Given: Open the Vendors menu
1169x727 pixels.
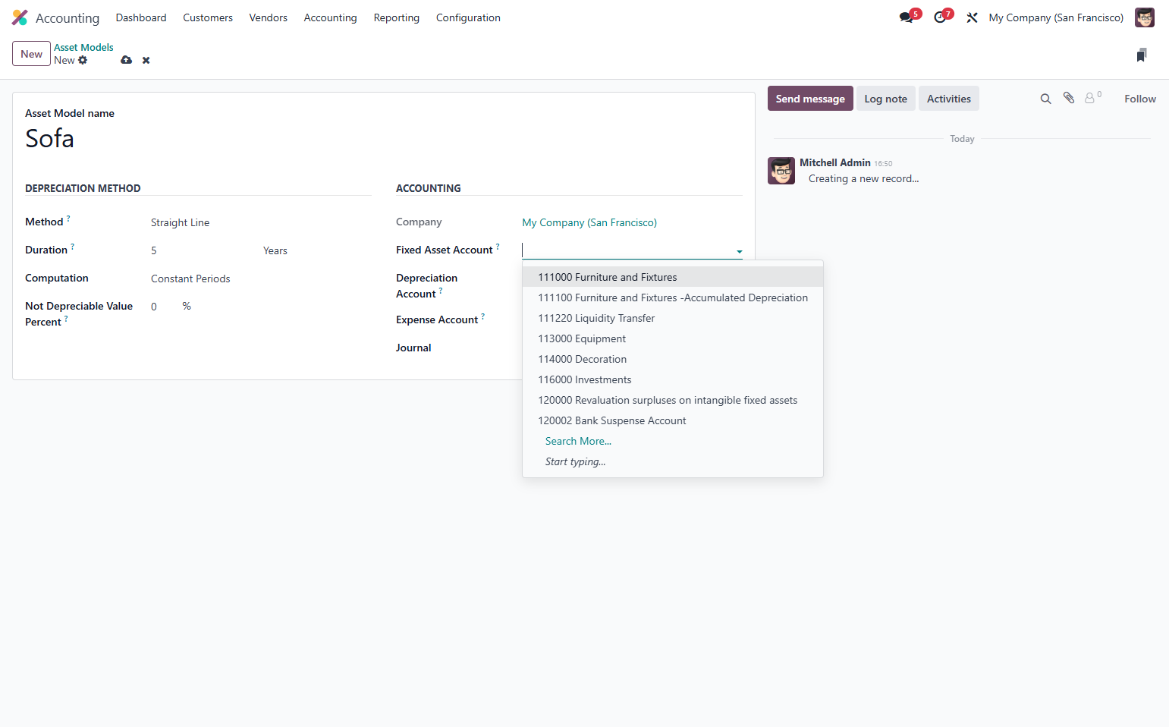Looking at the screenshot, I should [x=268, y=17].
